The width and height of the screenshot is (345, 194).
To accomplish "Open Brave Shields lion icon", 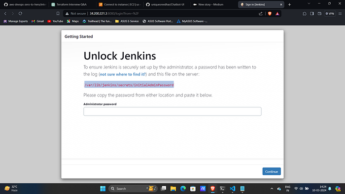I will tap(270, 14).
